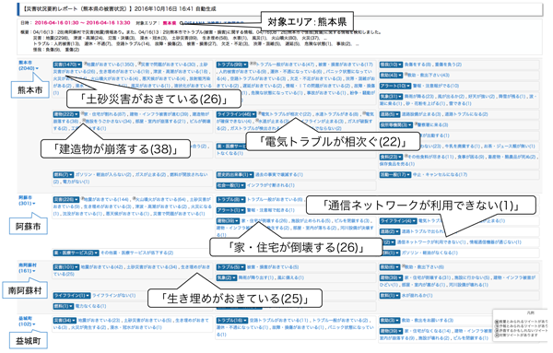Open the 役所等機関(3) category dropdown
553x353 pixels.
click(396, 124)
